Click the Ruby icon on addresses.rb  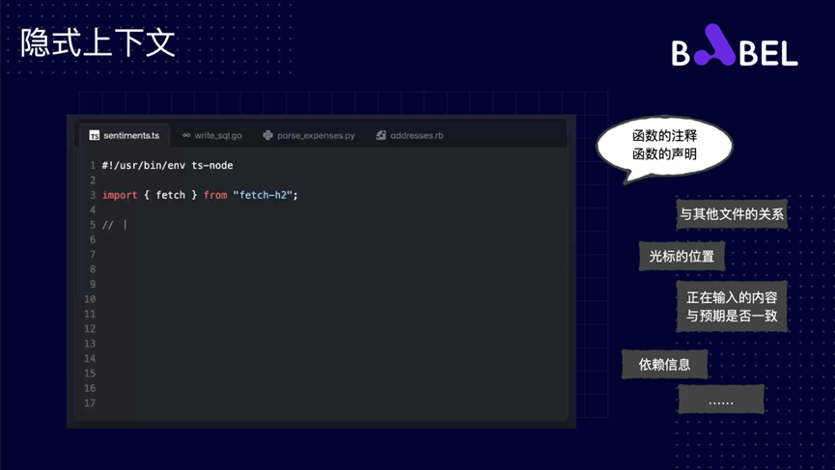click(380, 135)
